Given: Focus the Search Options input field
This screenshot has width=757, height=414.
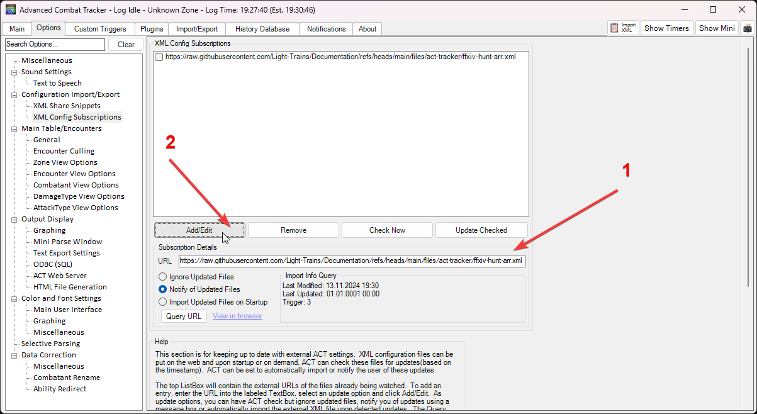Looking at the screenshot, I should 55,45.
